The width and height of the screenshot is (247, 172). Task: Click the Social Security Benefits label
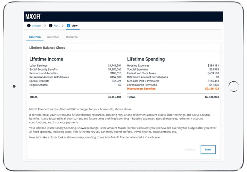click(43, 69)
